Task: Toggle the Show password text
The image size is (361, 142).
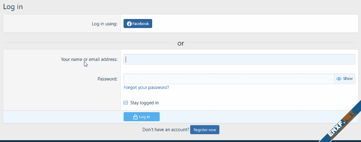Action: tap(348, 78)
